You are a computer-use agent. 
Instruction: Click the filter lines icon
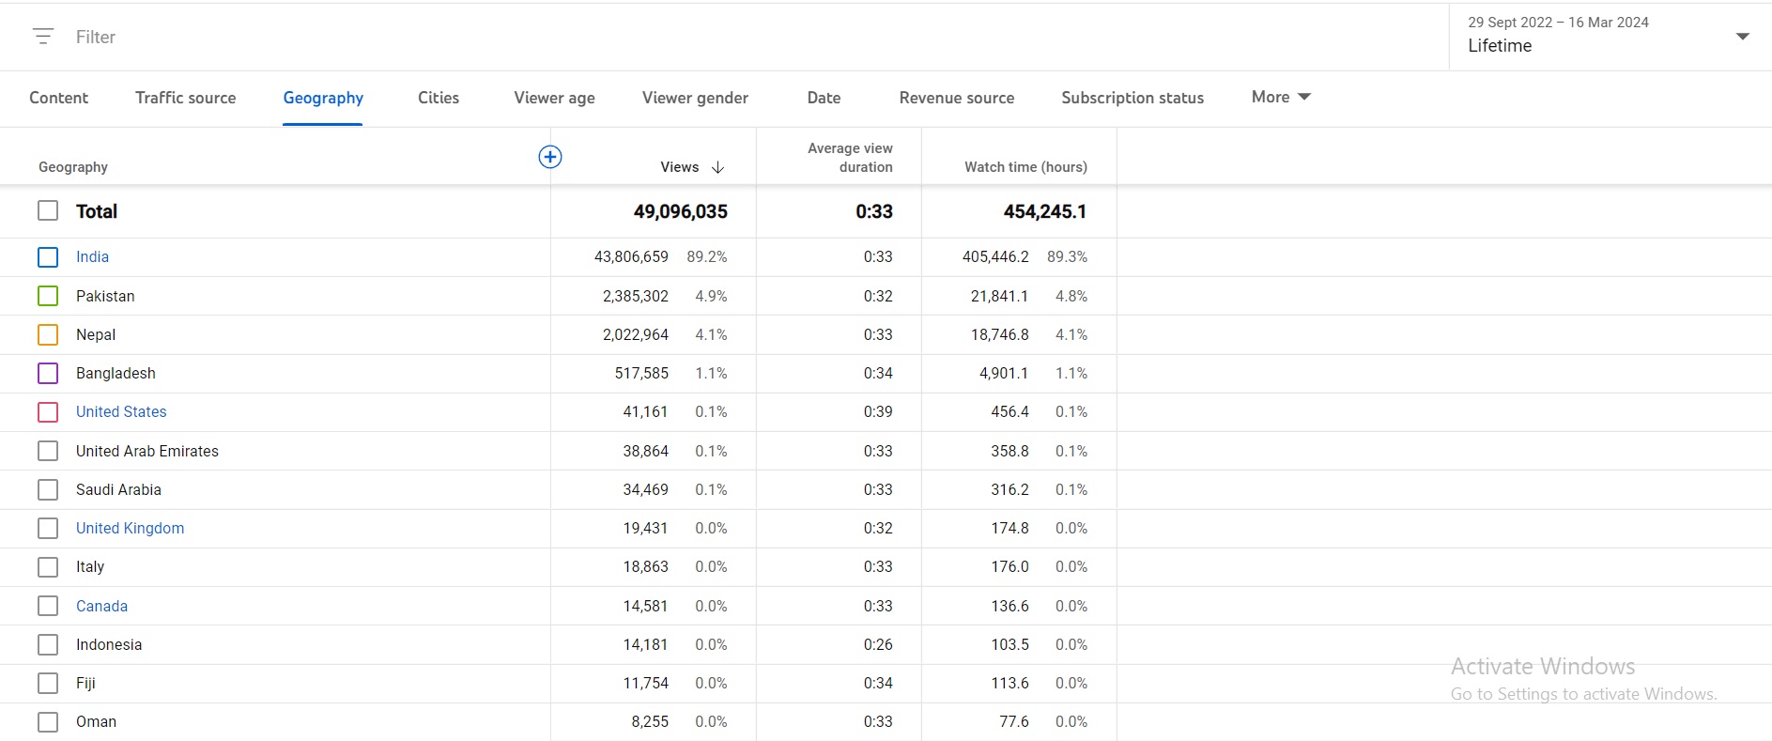coord(43,37)
